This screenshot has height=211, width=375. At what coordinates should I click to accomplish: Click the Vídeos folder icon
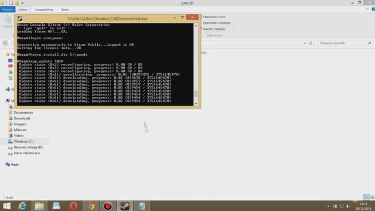pos(11,135)
